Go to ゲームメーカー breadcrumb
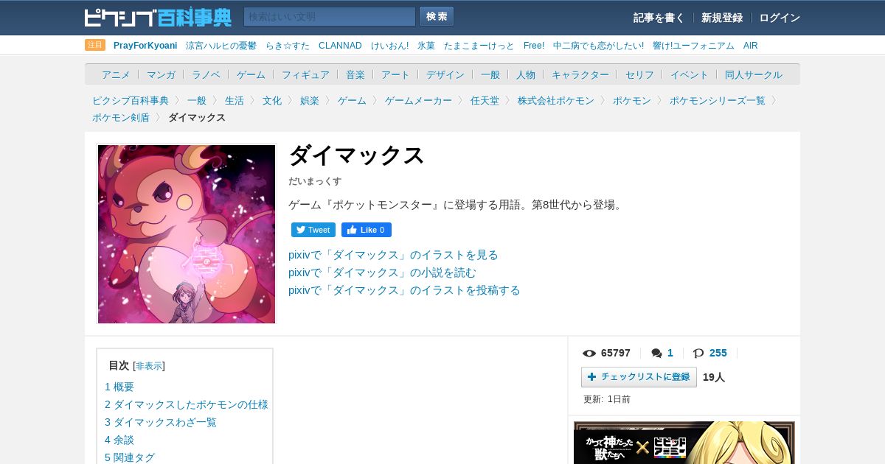This screenshot has width=885, height=464. point(418,100)
